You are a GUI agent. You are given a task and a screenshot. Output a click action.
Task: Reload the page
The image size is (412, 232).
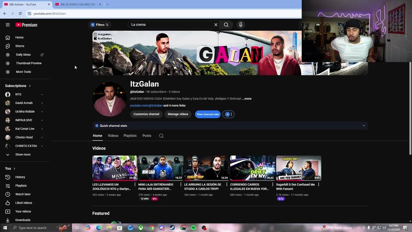[x=20, y=14]
